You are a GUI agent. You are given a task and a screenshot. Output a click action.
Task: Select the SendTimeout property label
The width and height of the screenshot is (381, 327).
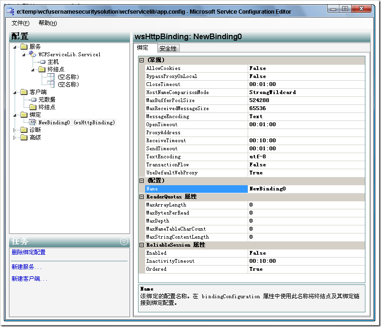tap(162, 148)
